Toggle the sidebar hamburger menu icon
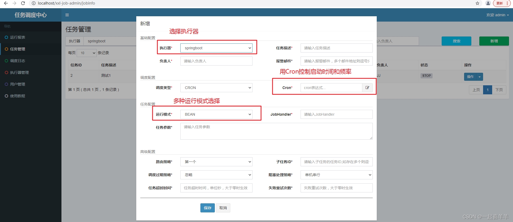 (x=67, y=15)
